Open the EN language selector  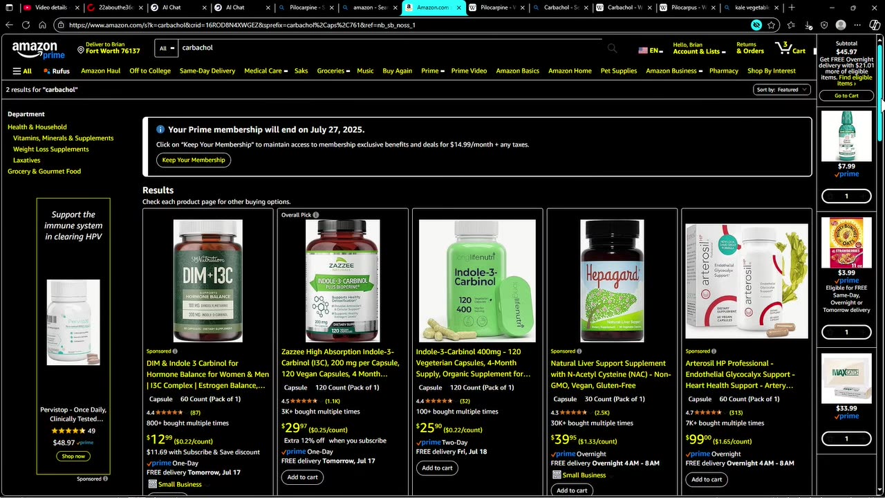651,50
